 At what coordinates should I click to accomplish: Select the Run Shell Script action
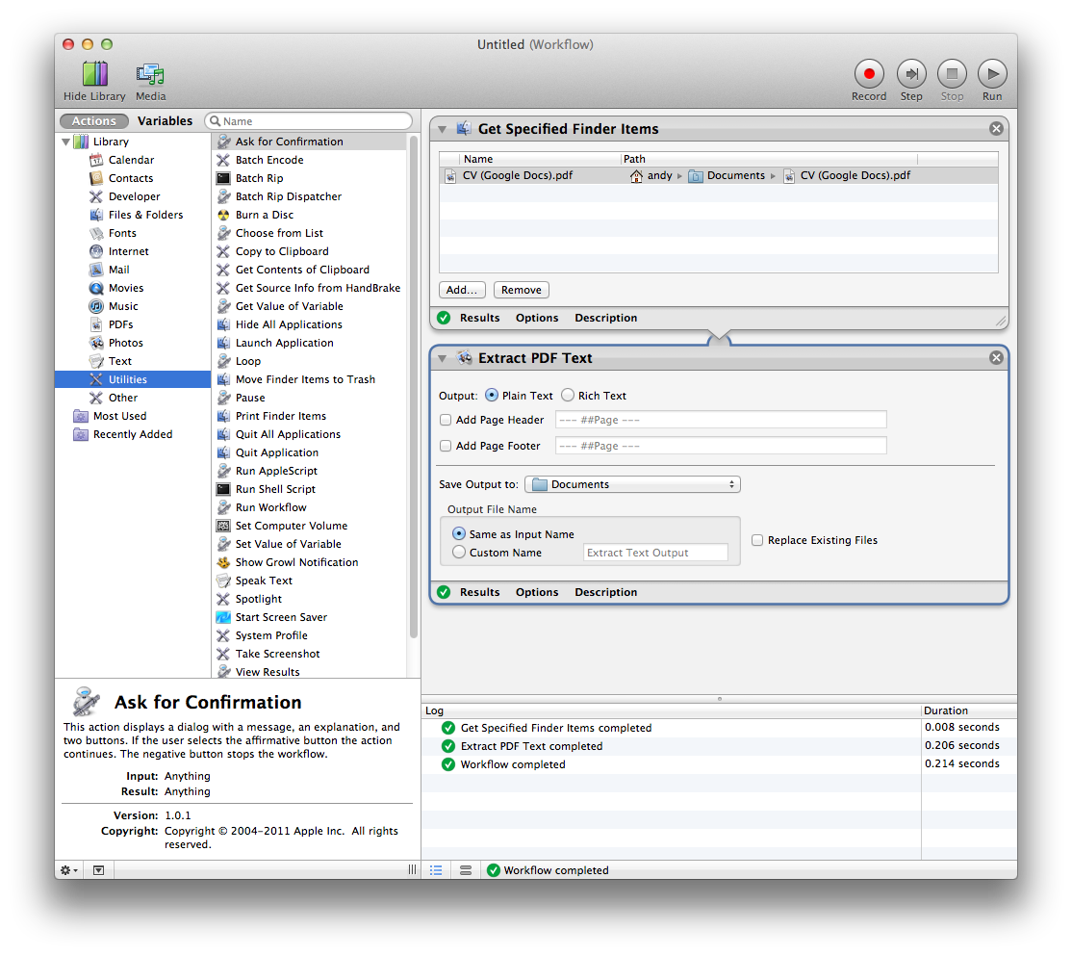pos(275,489)
